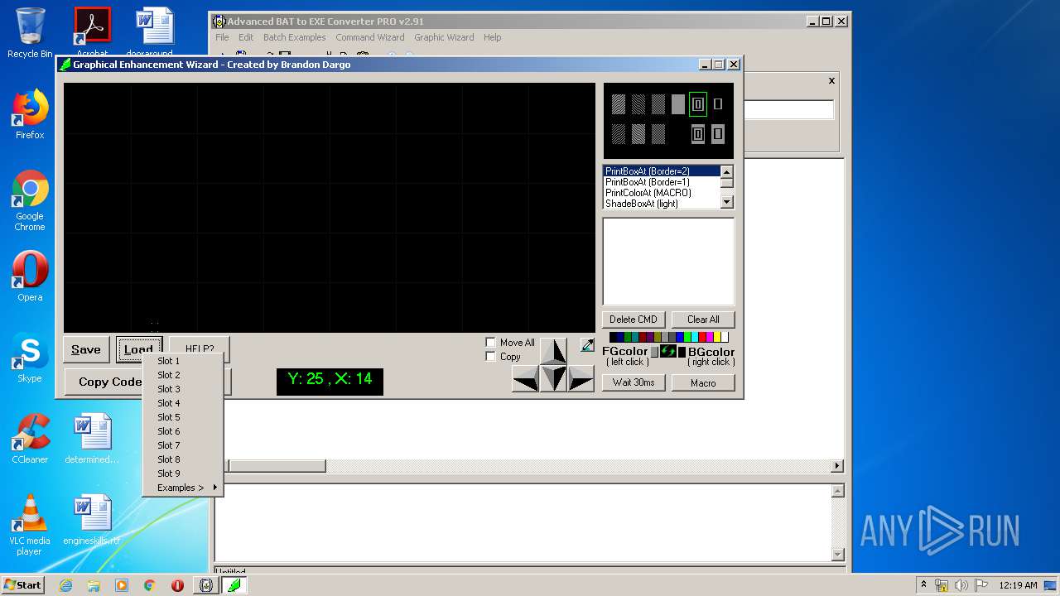
Task: Click the Save button
Action: click(x=86, y=349)
